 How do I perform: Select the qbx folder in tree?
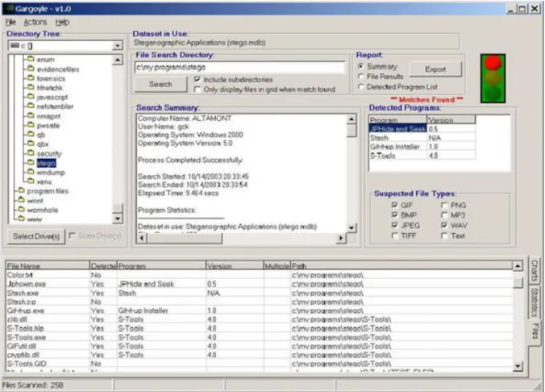pos(43,144)
